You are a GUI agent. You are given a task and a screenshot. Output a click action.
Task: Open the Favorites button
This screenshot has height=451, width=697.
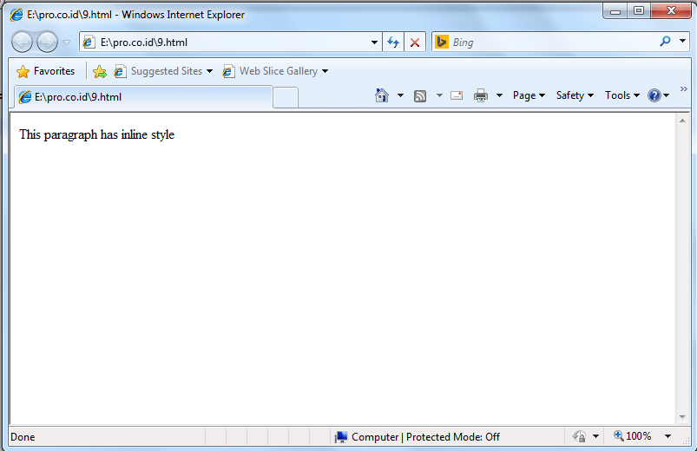pyautogui.click(x=46, y=71)
